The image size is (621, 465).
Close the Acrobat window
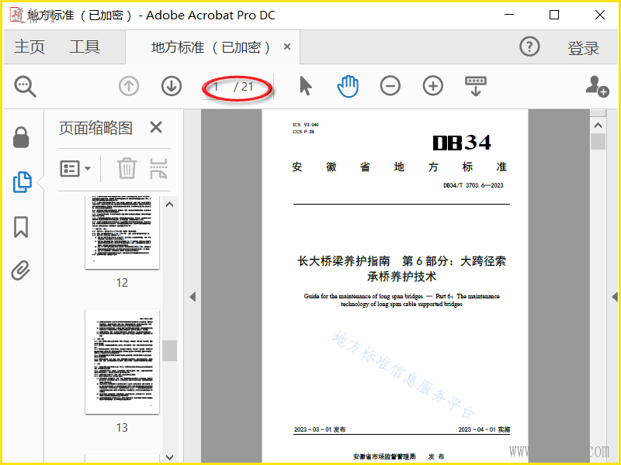point(600,15)
